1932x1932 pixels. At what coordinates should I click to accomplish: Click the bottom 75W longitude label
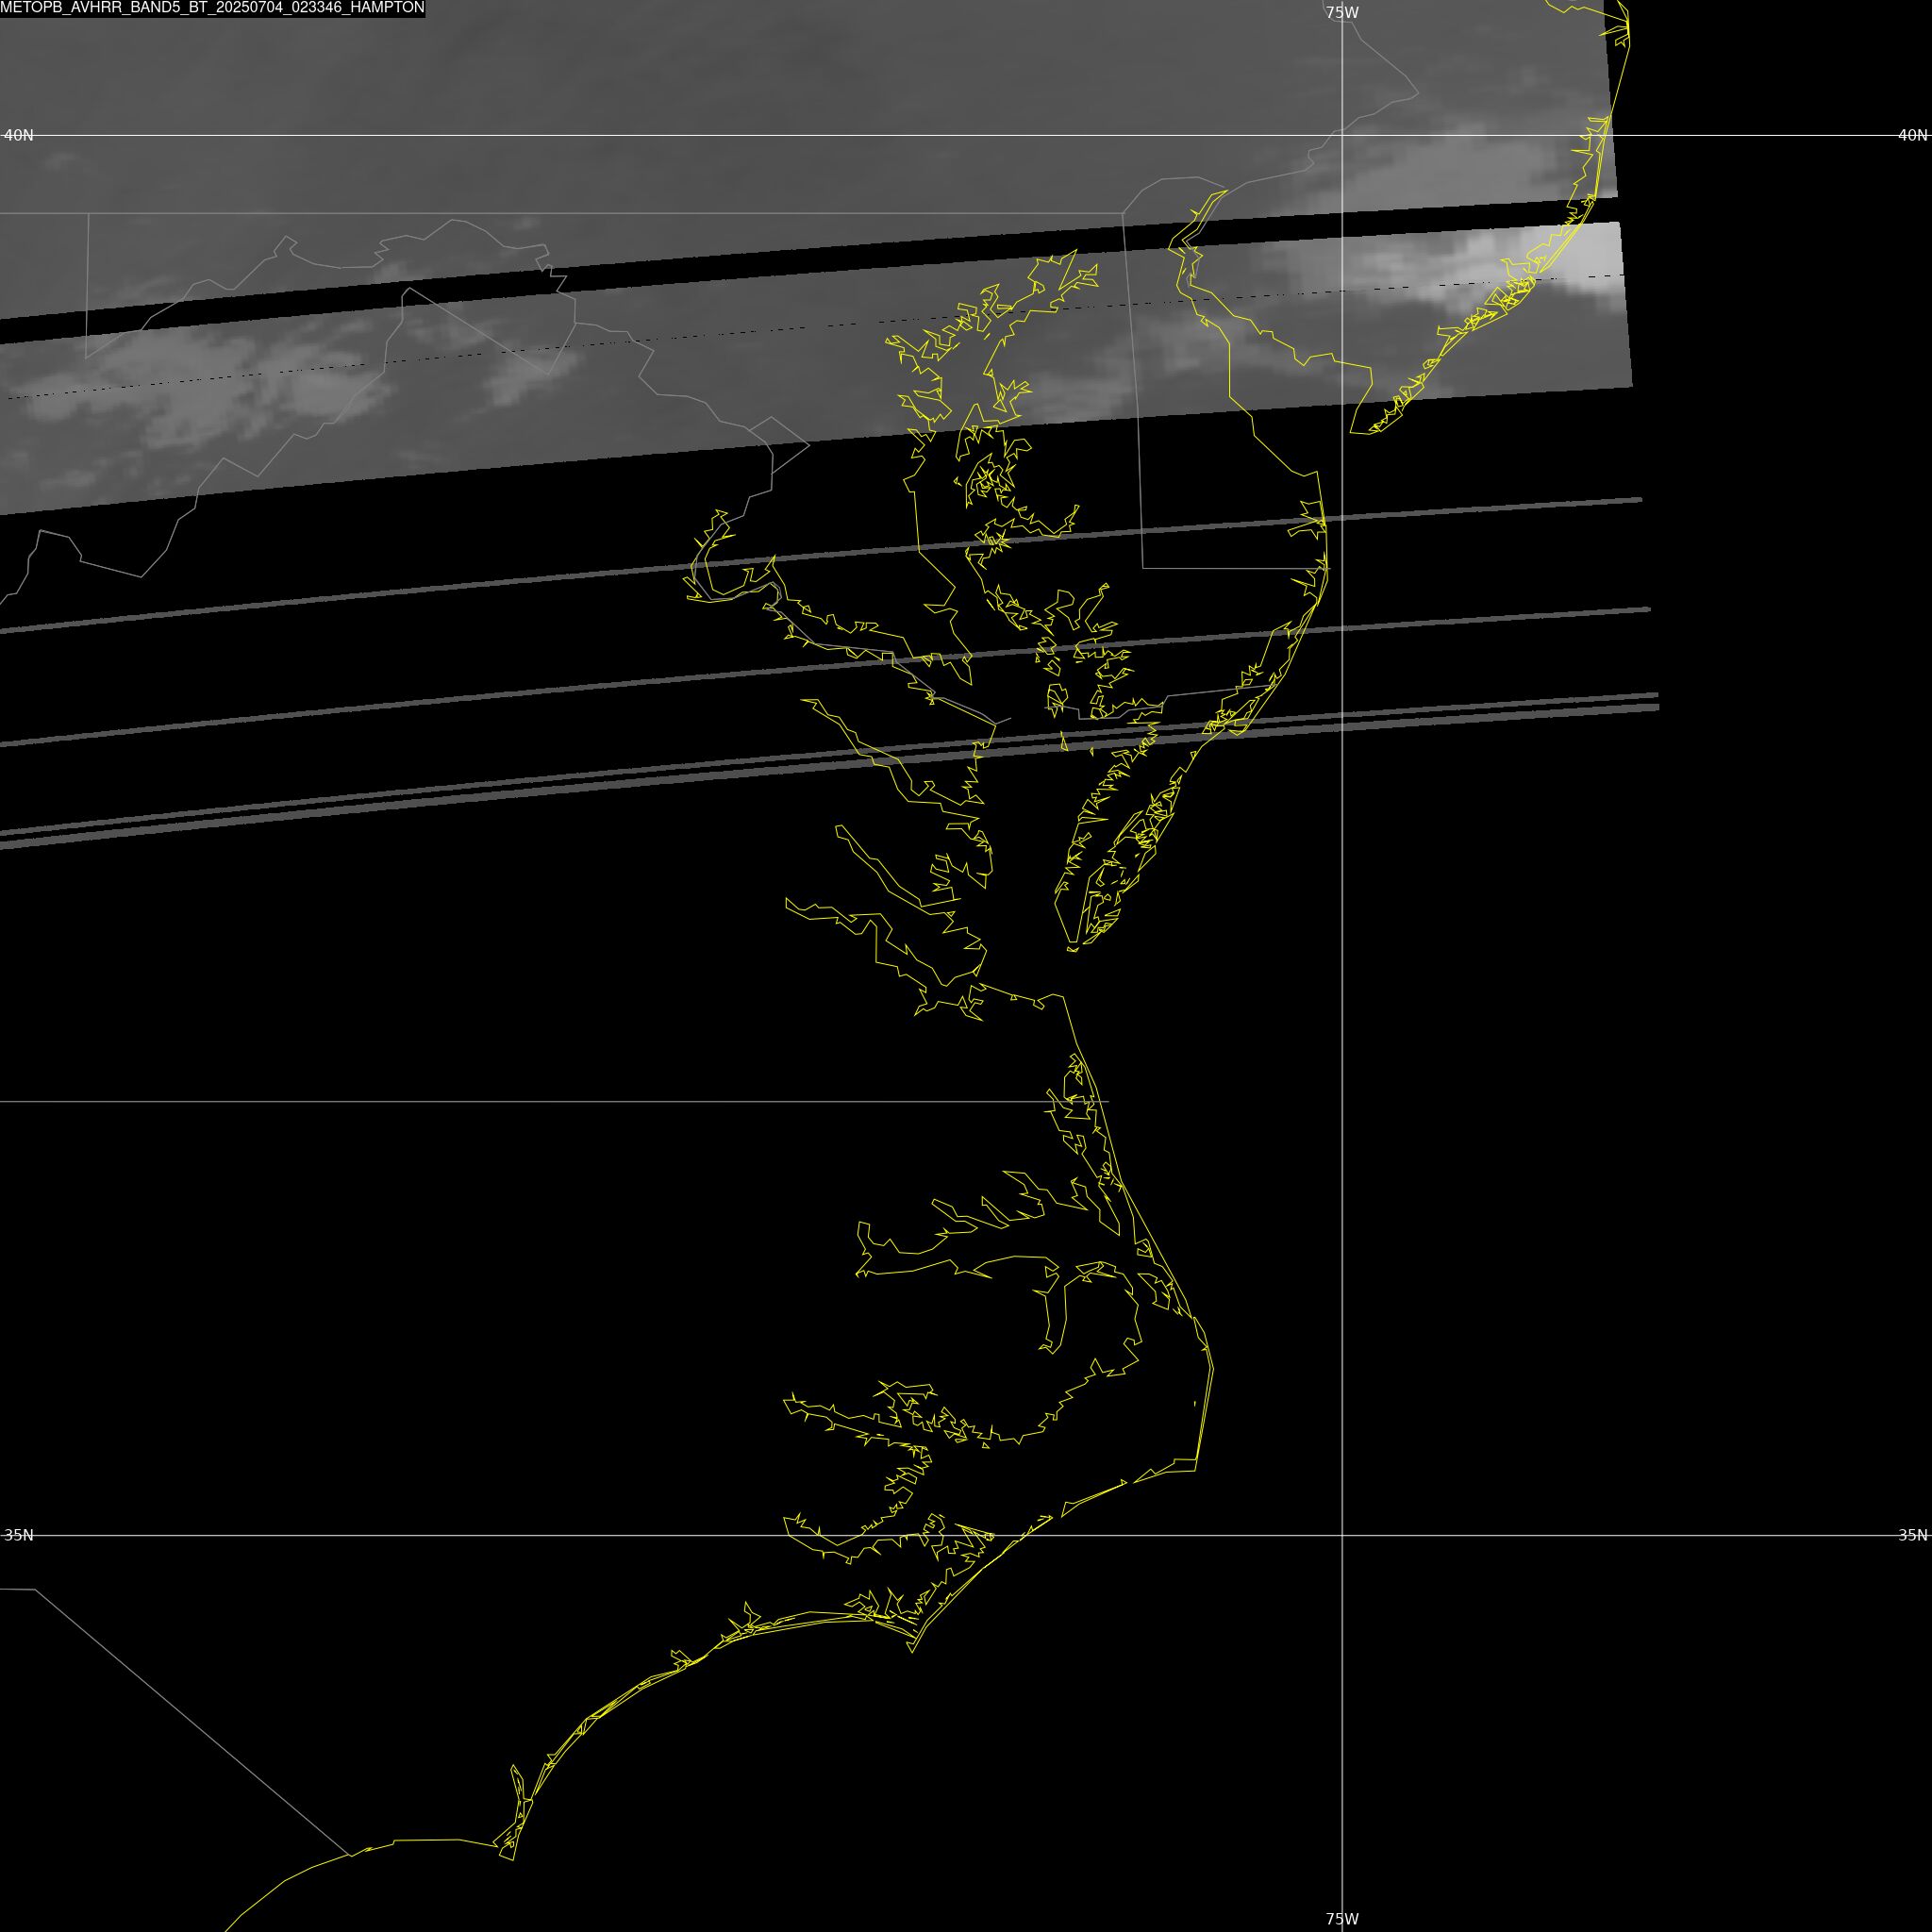click(x=1342, y=1919)
